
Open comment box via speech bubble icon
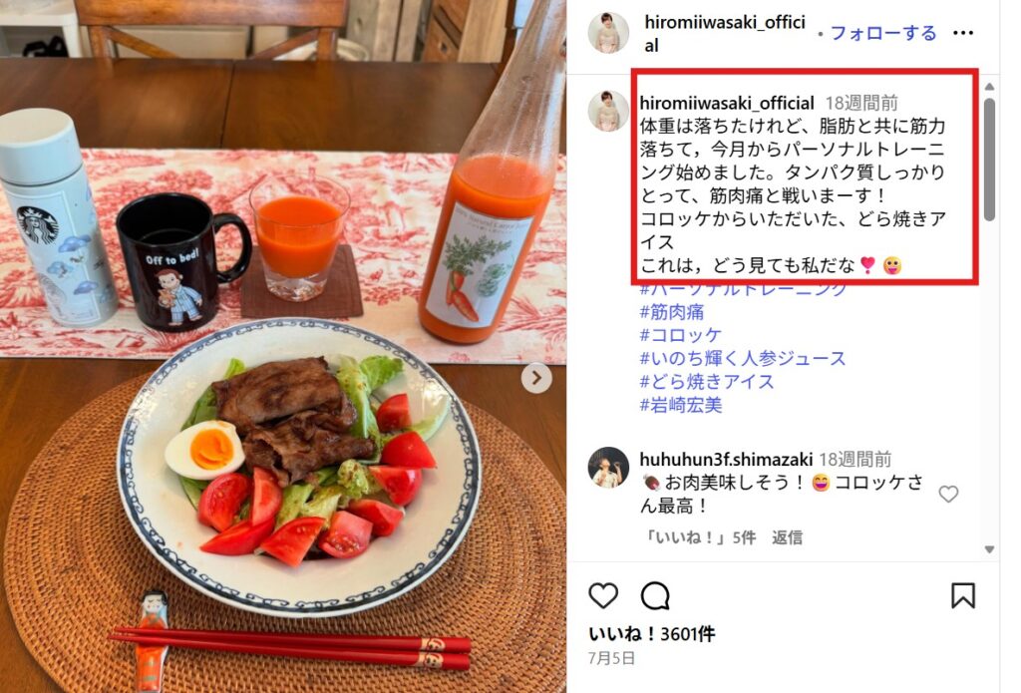click(x=654, y=595)
